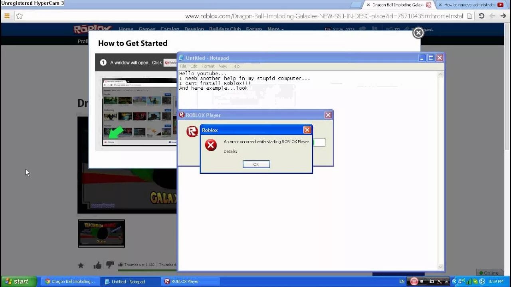The image size is (511, 287).
Task: Expand the More dropdown in Roblox nav
Action: pyautogui.click(x=275, y=29)
